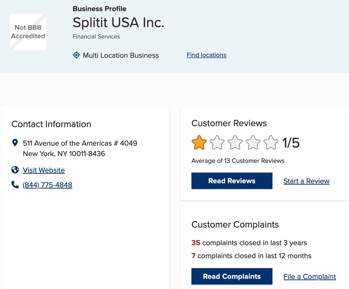
Task: Click the Contact Information heading
Action: (51, 124)
